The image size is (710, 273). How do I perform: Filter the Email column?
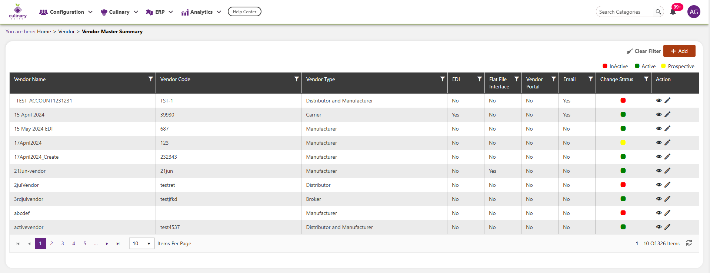coord(591,79)
